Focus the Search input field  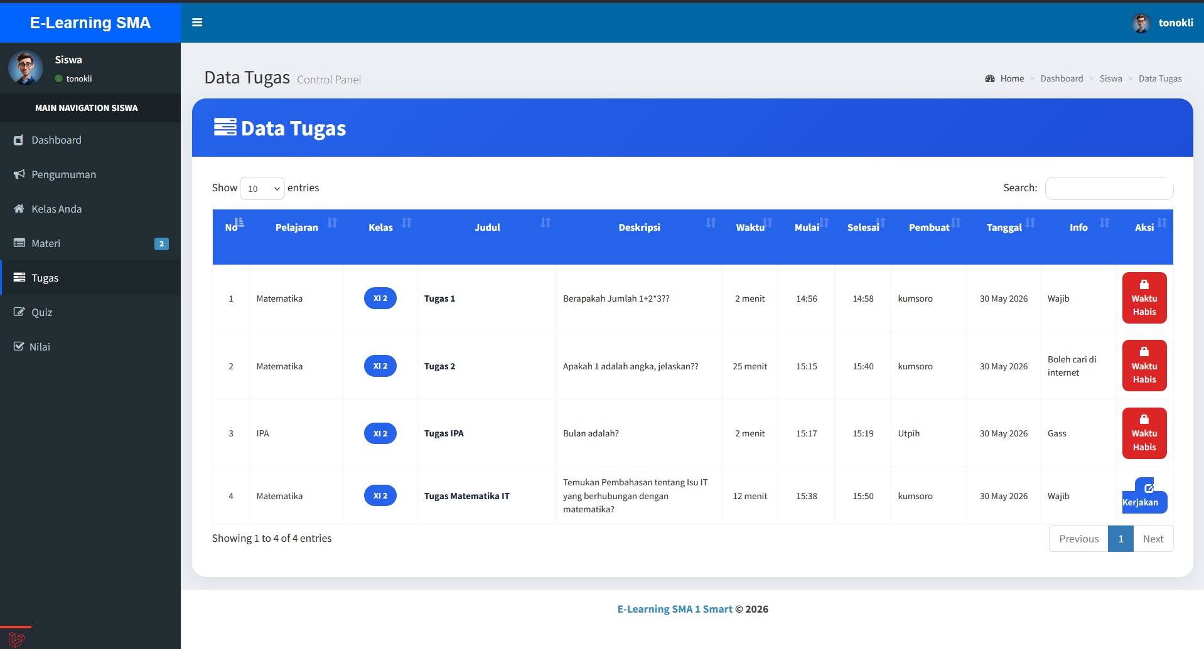point(1109,188)
